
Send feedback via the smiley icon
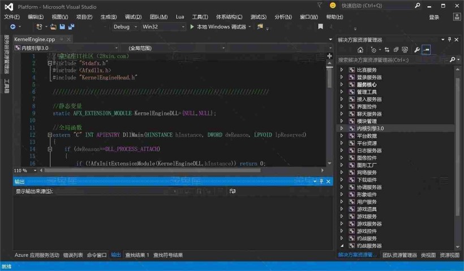click(333, 5)
